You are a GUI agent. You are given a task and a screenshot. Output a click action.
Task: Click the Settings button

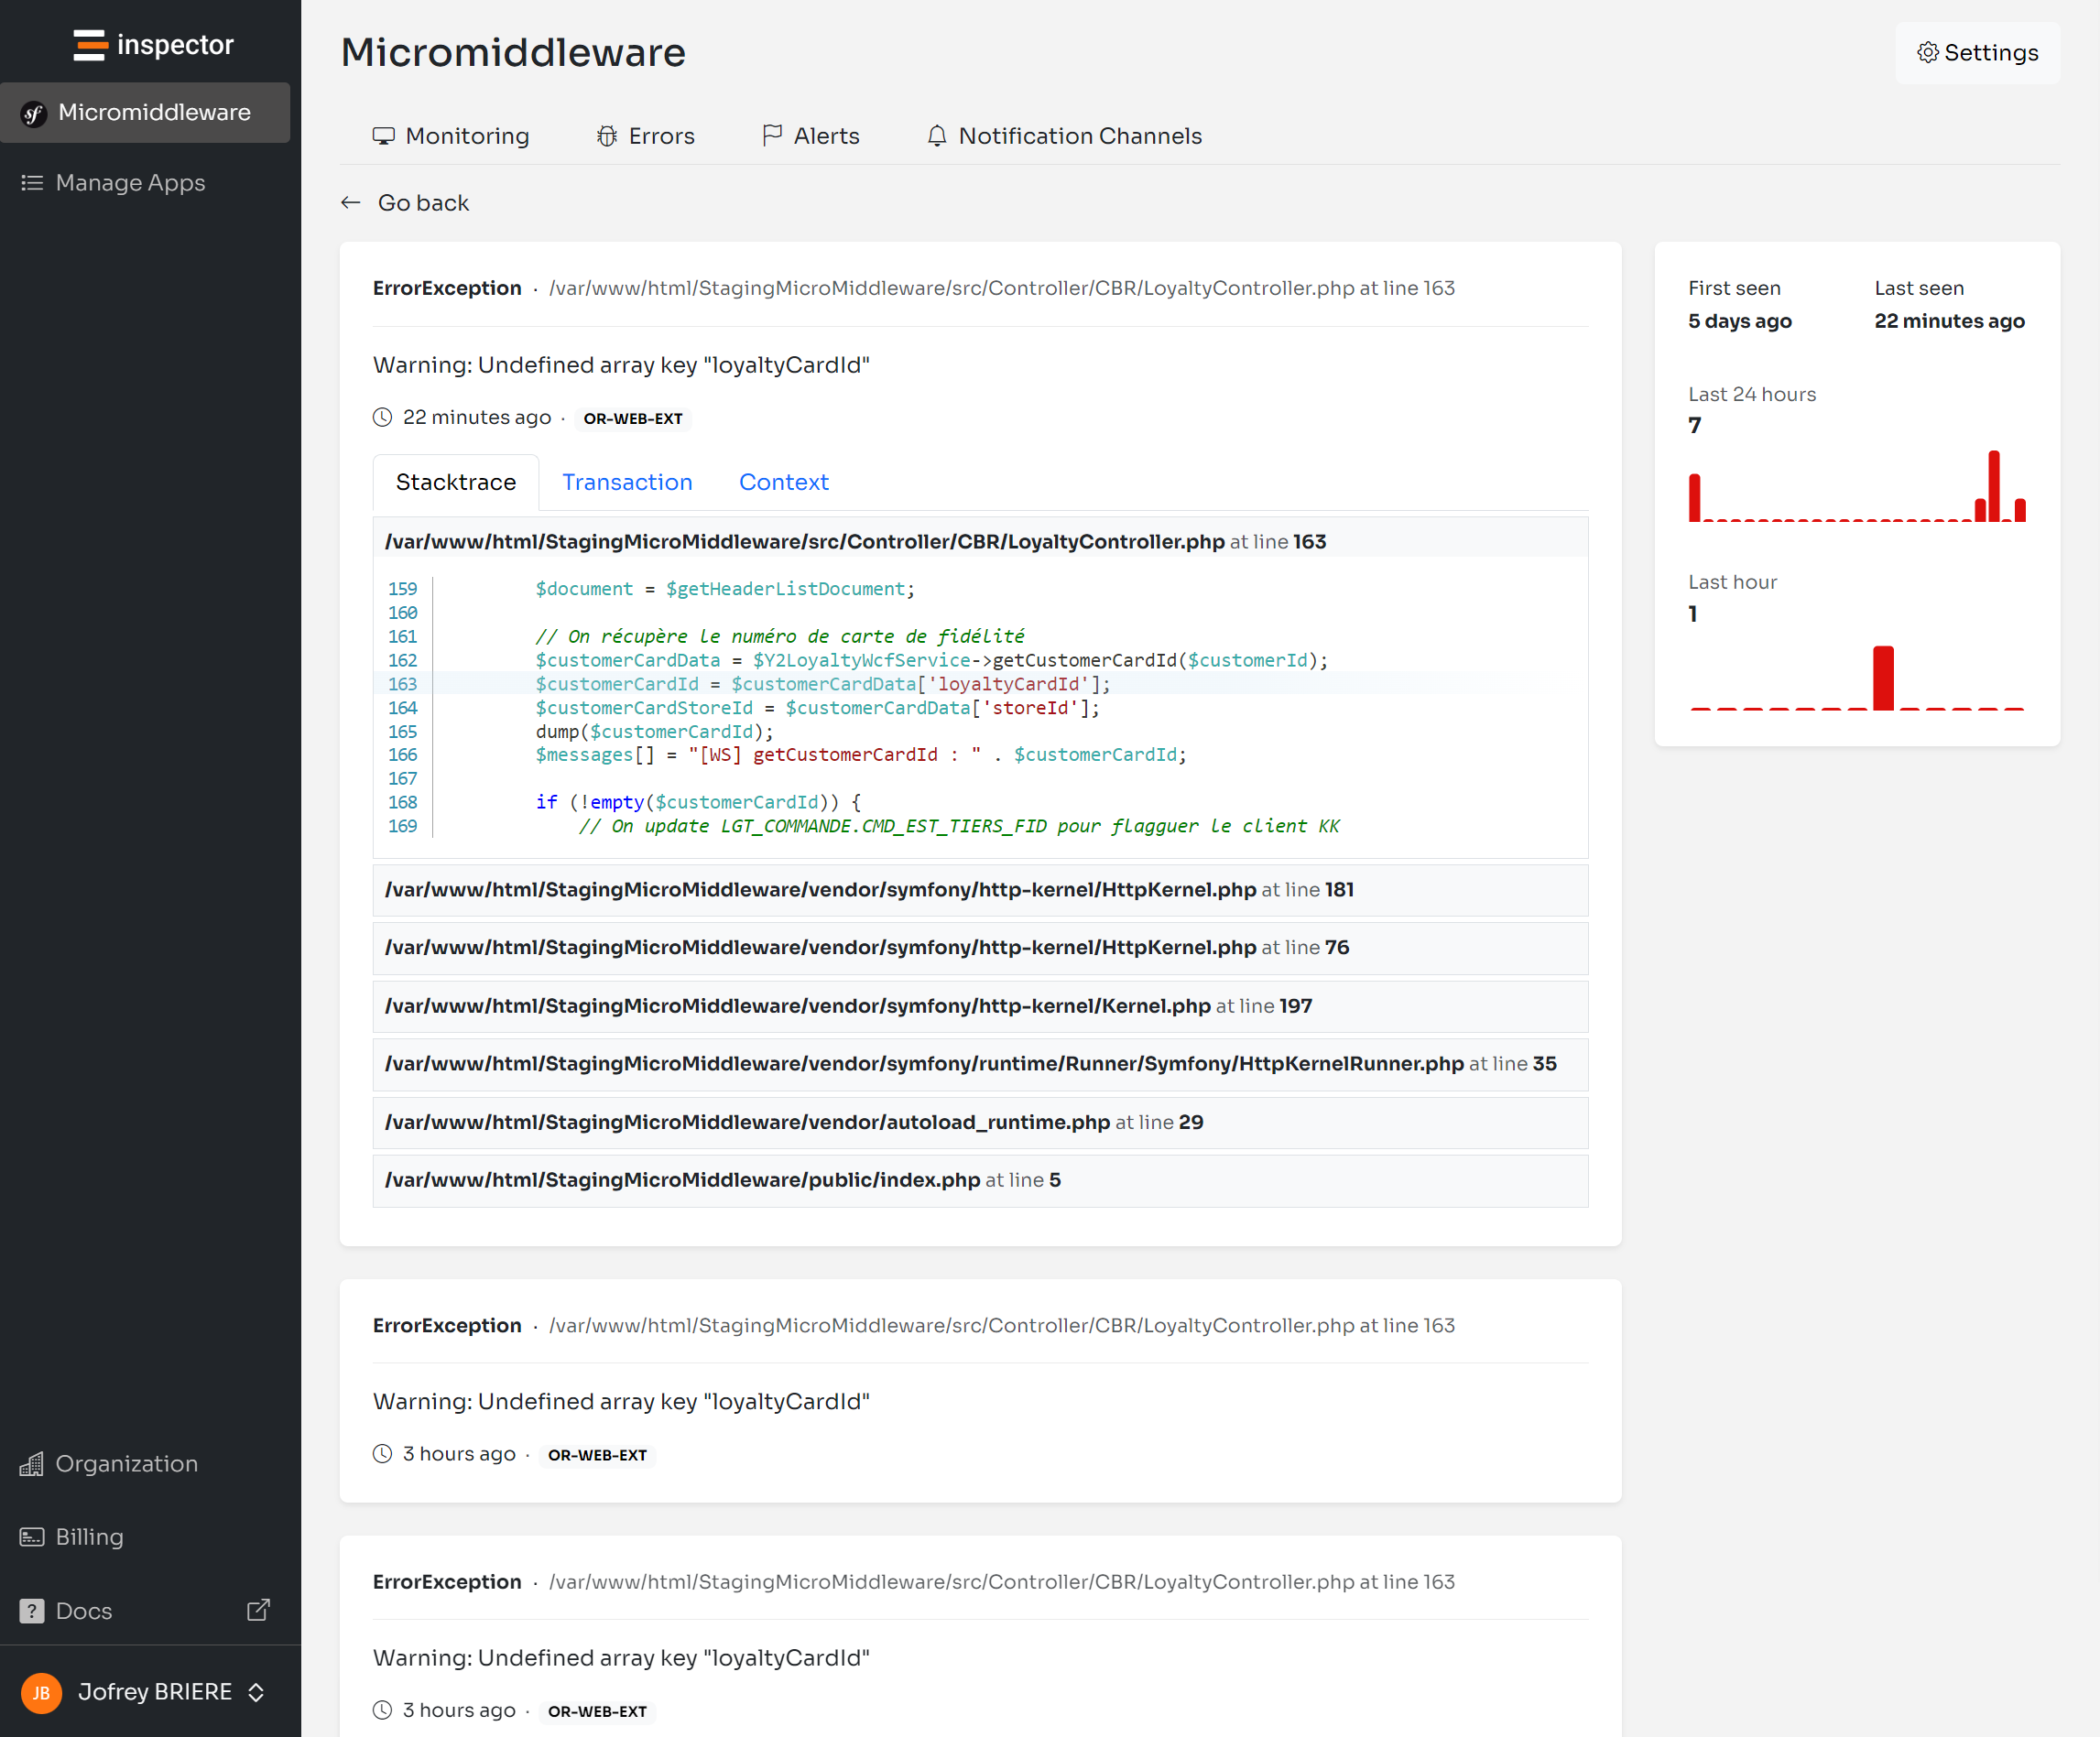[1977, 53]
